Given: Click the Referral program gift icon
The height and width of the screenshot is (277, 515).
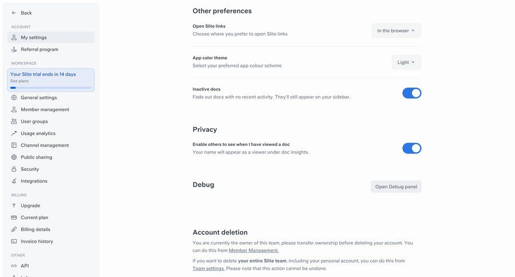Looking at the screenshot, I should click(x=14, y=49).
